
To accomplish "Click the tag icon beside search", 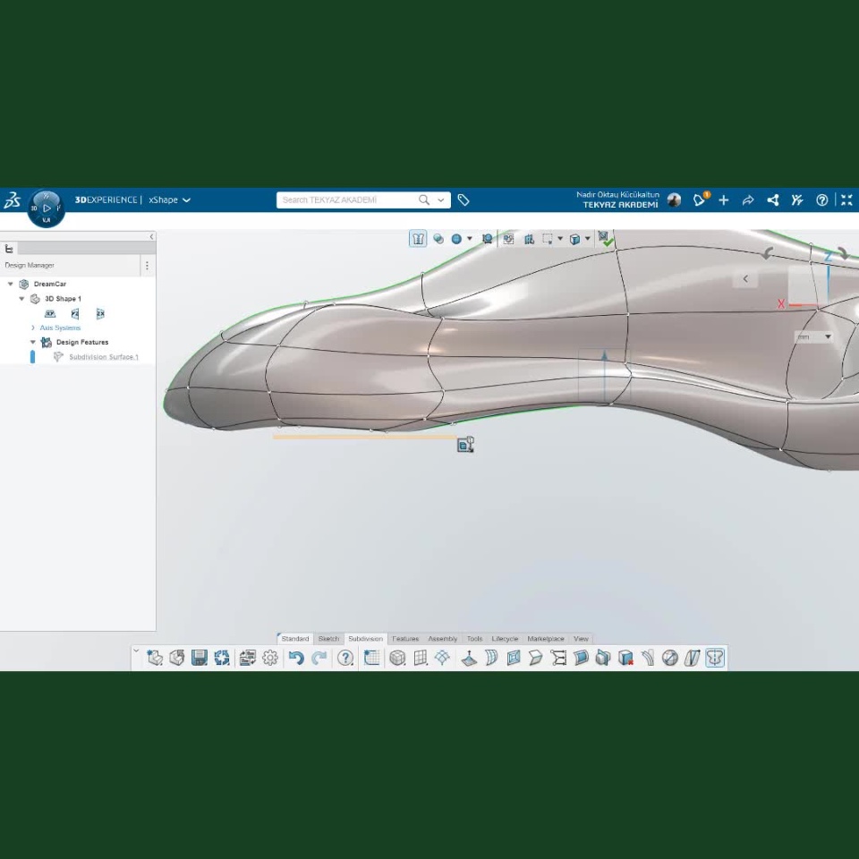I will tap(464, 200).
